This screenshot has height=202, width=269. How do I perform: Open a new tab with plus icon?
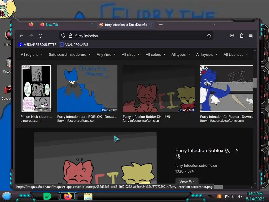(161, 25)
